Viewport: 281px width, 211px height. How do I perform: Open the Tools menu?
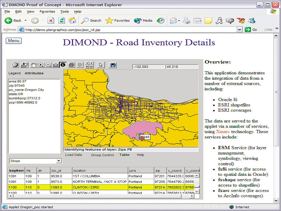click(64, 11)
